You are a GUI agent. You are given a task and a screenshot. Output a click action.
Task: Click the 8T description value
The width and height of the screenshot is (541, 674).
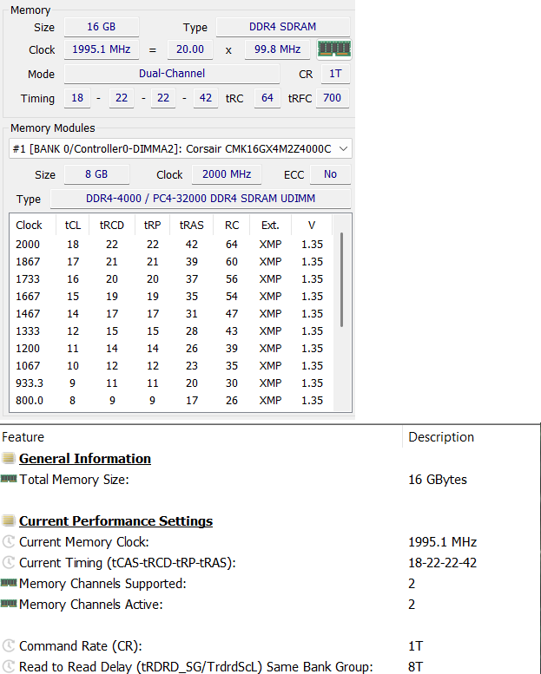click(415, 666)
